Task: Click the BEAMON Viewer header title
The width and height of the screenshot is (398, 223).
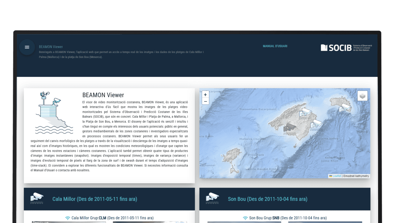Action: pyautogui.click(x=51, y=47)
